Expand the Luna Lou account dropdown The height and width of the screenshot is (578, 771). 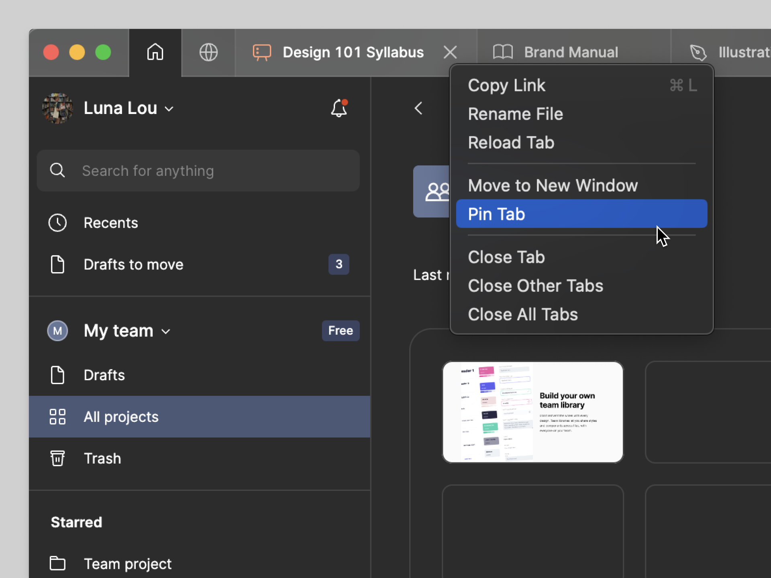pyautogui.click(x=169, y=109)
